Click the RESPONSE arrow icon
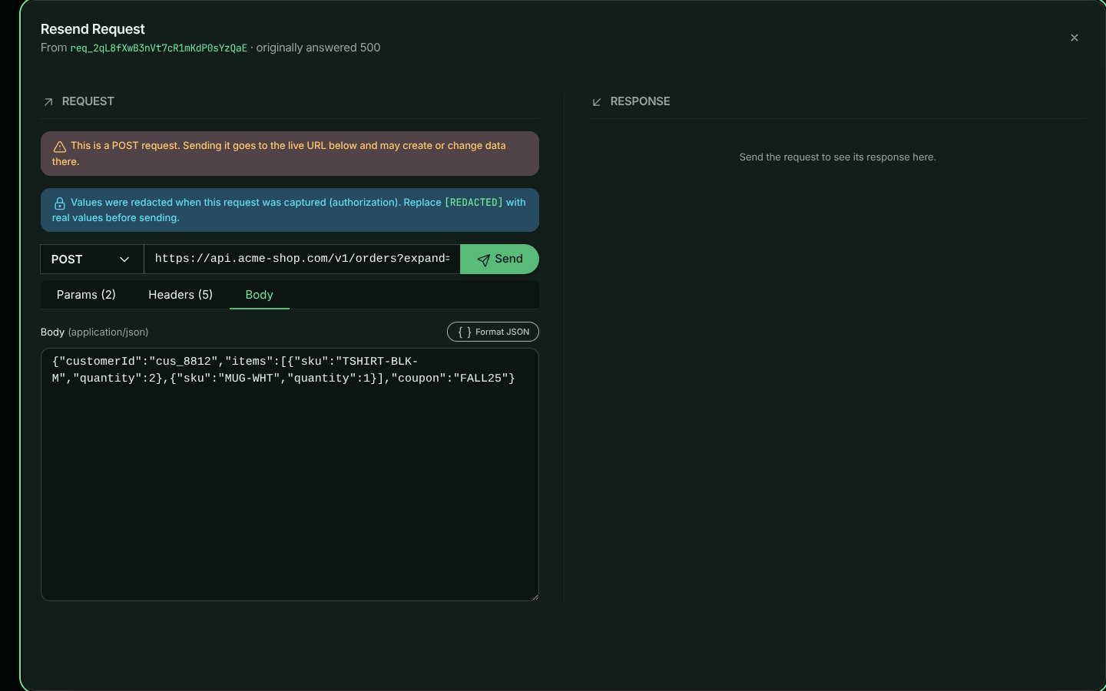The height and width of the screenshot is (691, 1106). [x=597, y=101]
